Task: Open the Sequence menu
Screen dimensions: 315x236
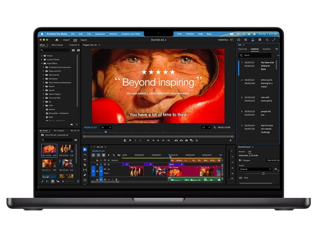Action: tap(100, 34)
